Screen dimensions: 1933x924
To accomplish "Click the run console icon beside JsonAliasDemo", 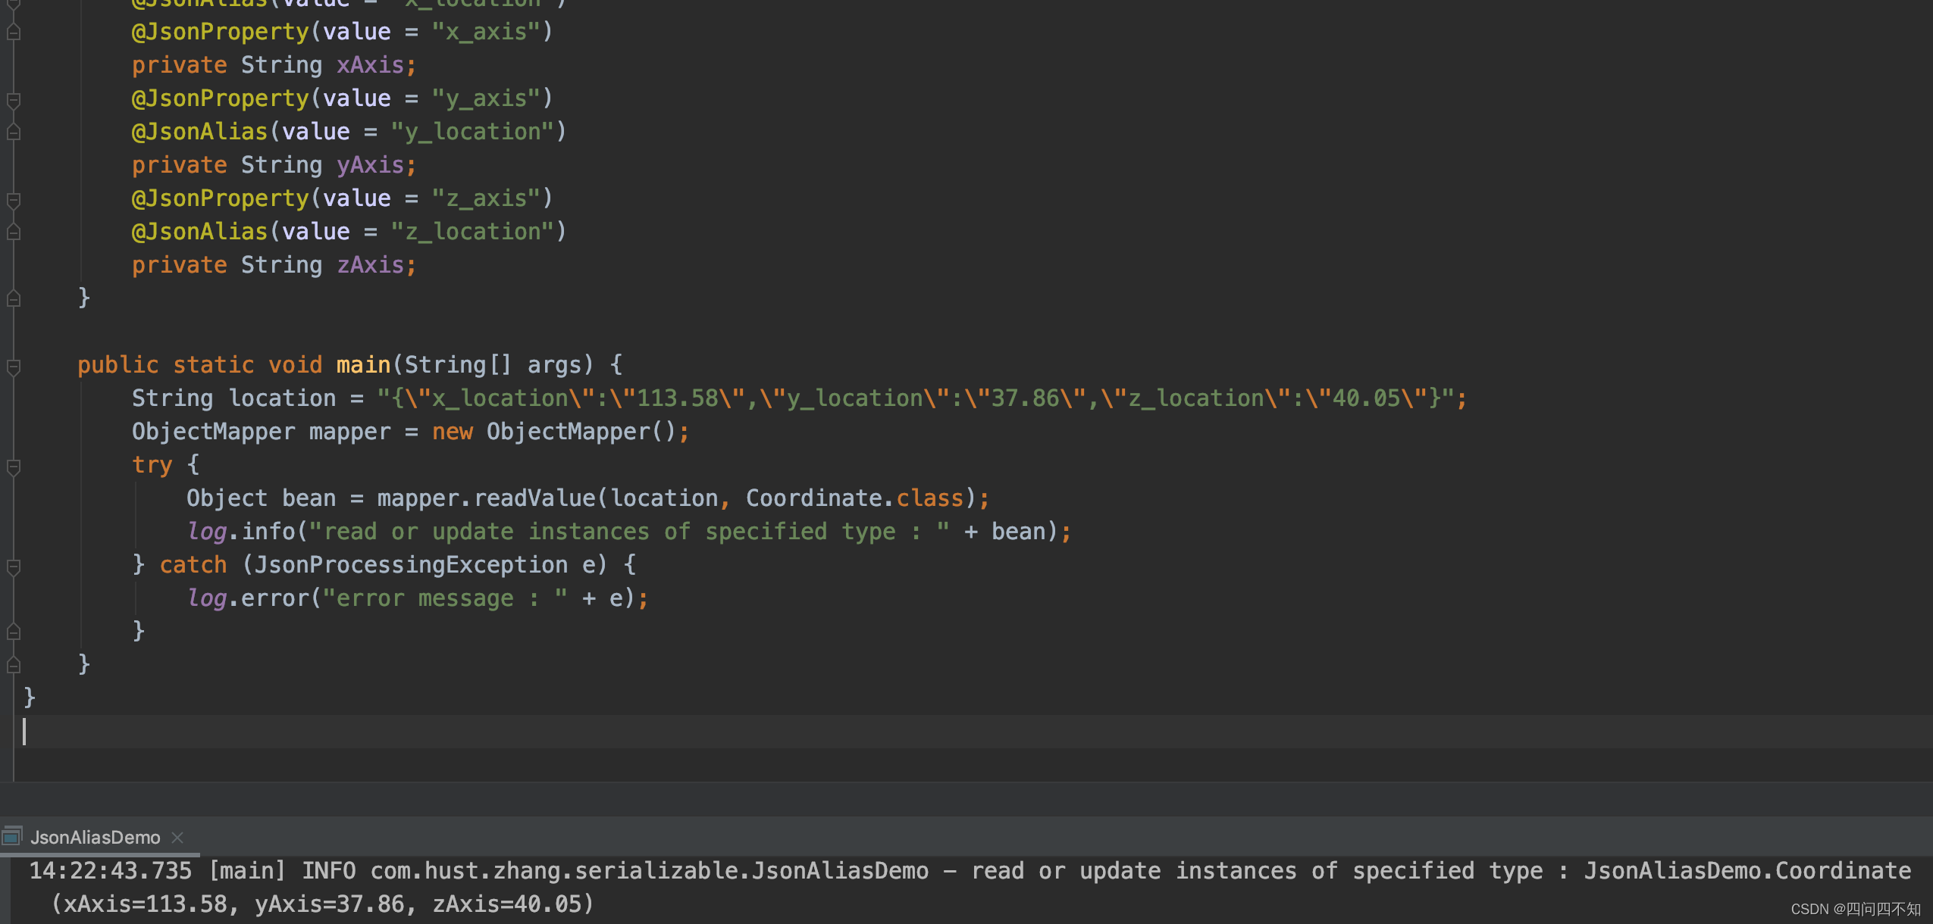I will point(11,837).
